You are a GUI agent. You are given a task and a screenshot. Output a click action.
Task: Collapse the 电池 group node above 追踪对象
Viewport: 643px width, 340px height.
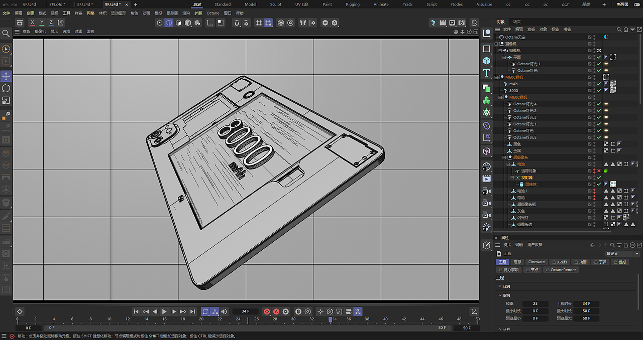coord(508,164)
